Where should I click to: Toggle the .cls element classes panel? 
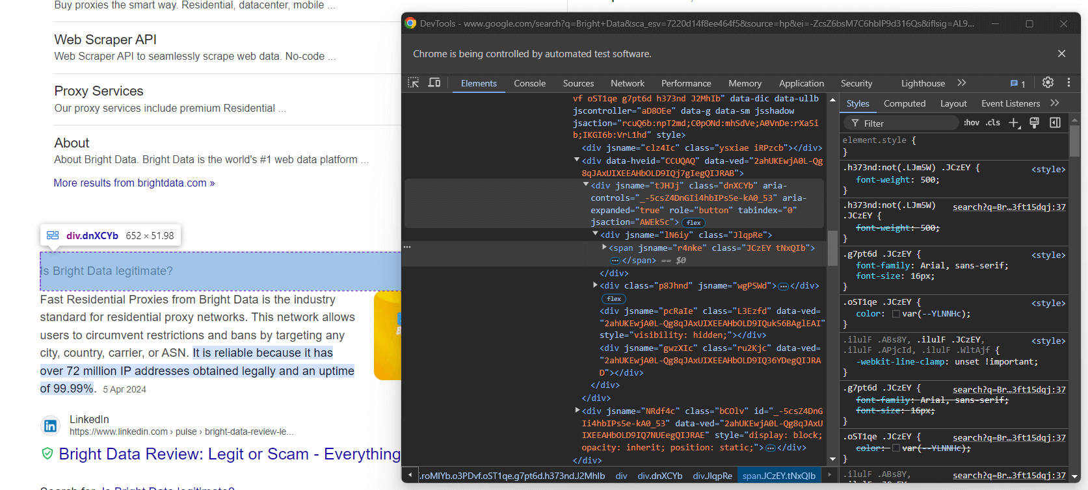tap(992, 123)
